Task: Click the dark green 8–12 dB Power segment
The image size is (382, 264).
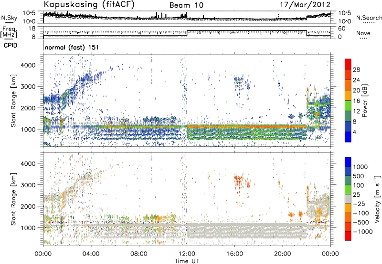Action: 348,116
